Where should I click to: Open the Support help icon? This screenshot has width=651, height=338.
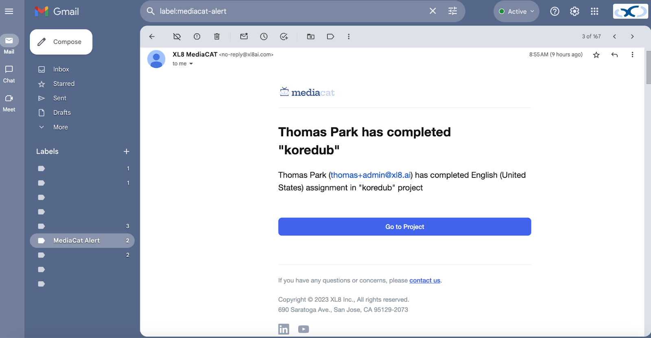[555, 11]
